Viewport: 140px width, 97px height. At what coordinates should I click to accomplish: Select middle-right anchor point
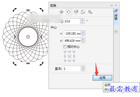click(x=74, y=56)
